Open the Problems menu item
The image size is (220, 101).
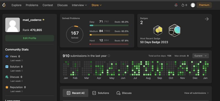[32, 5]
